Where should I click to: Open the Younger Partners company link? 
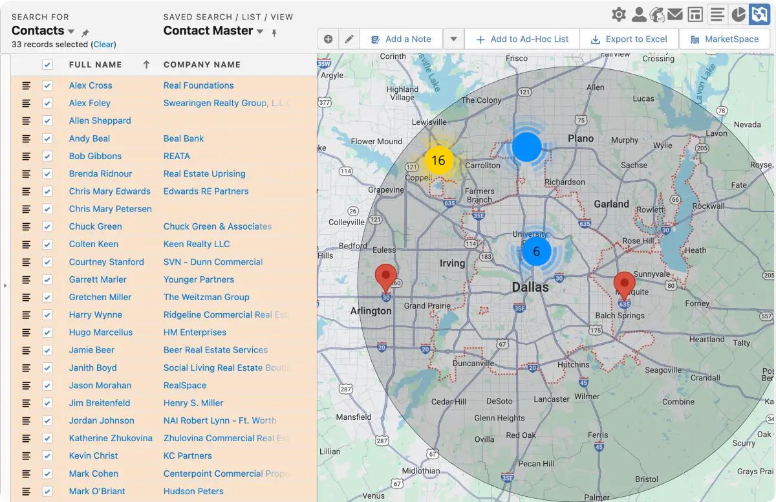[x=199, y=279]
